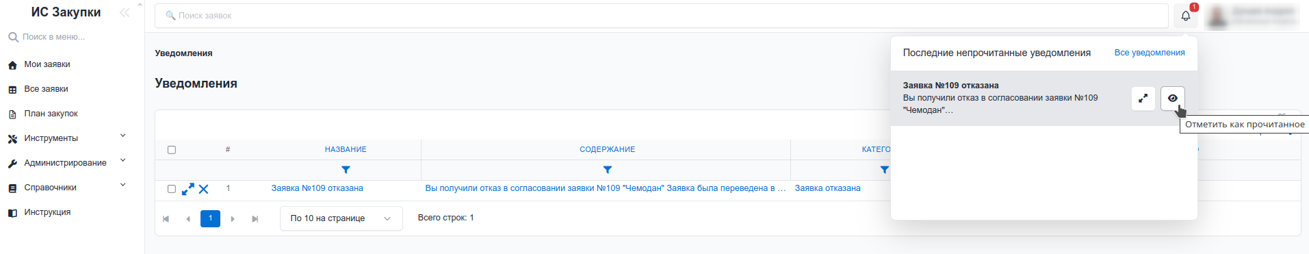Click 'Всего строк: 1' text
Image resolution: width=1309 pixels, height=254 pixels.
coord(446,218)
